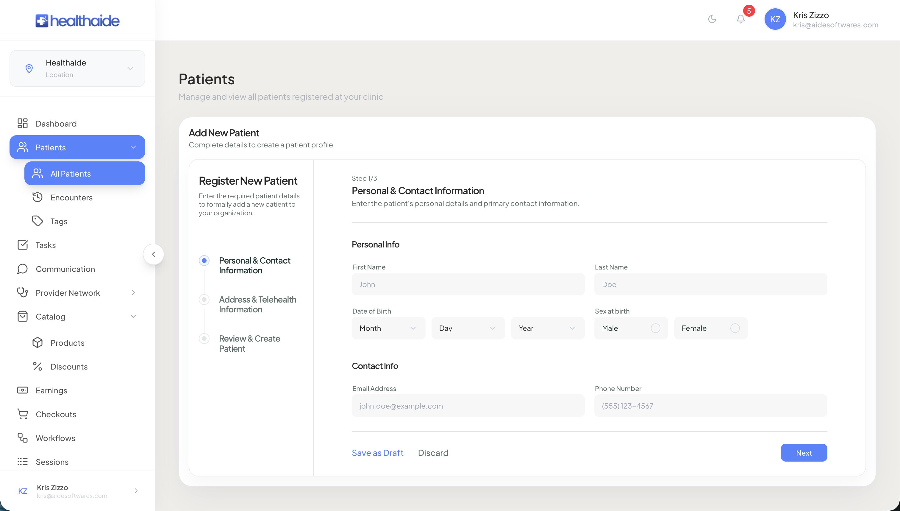Focus the First Name field

(x=468, y=284)
